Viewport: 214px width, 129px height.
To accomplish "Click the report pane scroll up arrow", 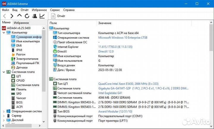I will [211, 23].
